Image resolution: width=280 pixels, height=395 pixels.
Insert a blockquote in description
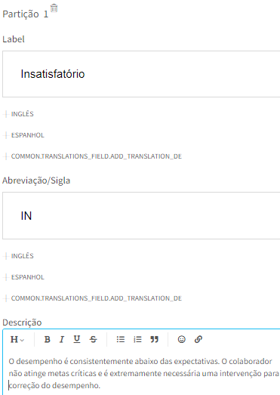(x=155, y=339)
